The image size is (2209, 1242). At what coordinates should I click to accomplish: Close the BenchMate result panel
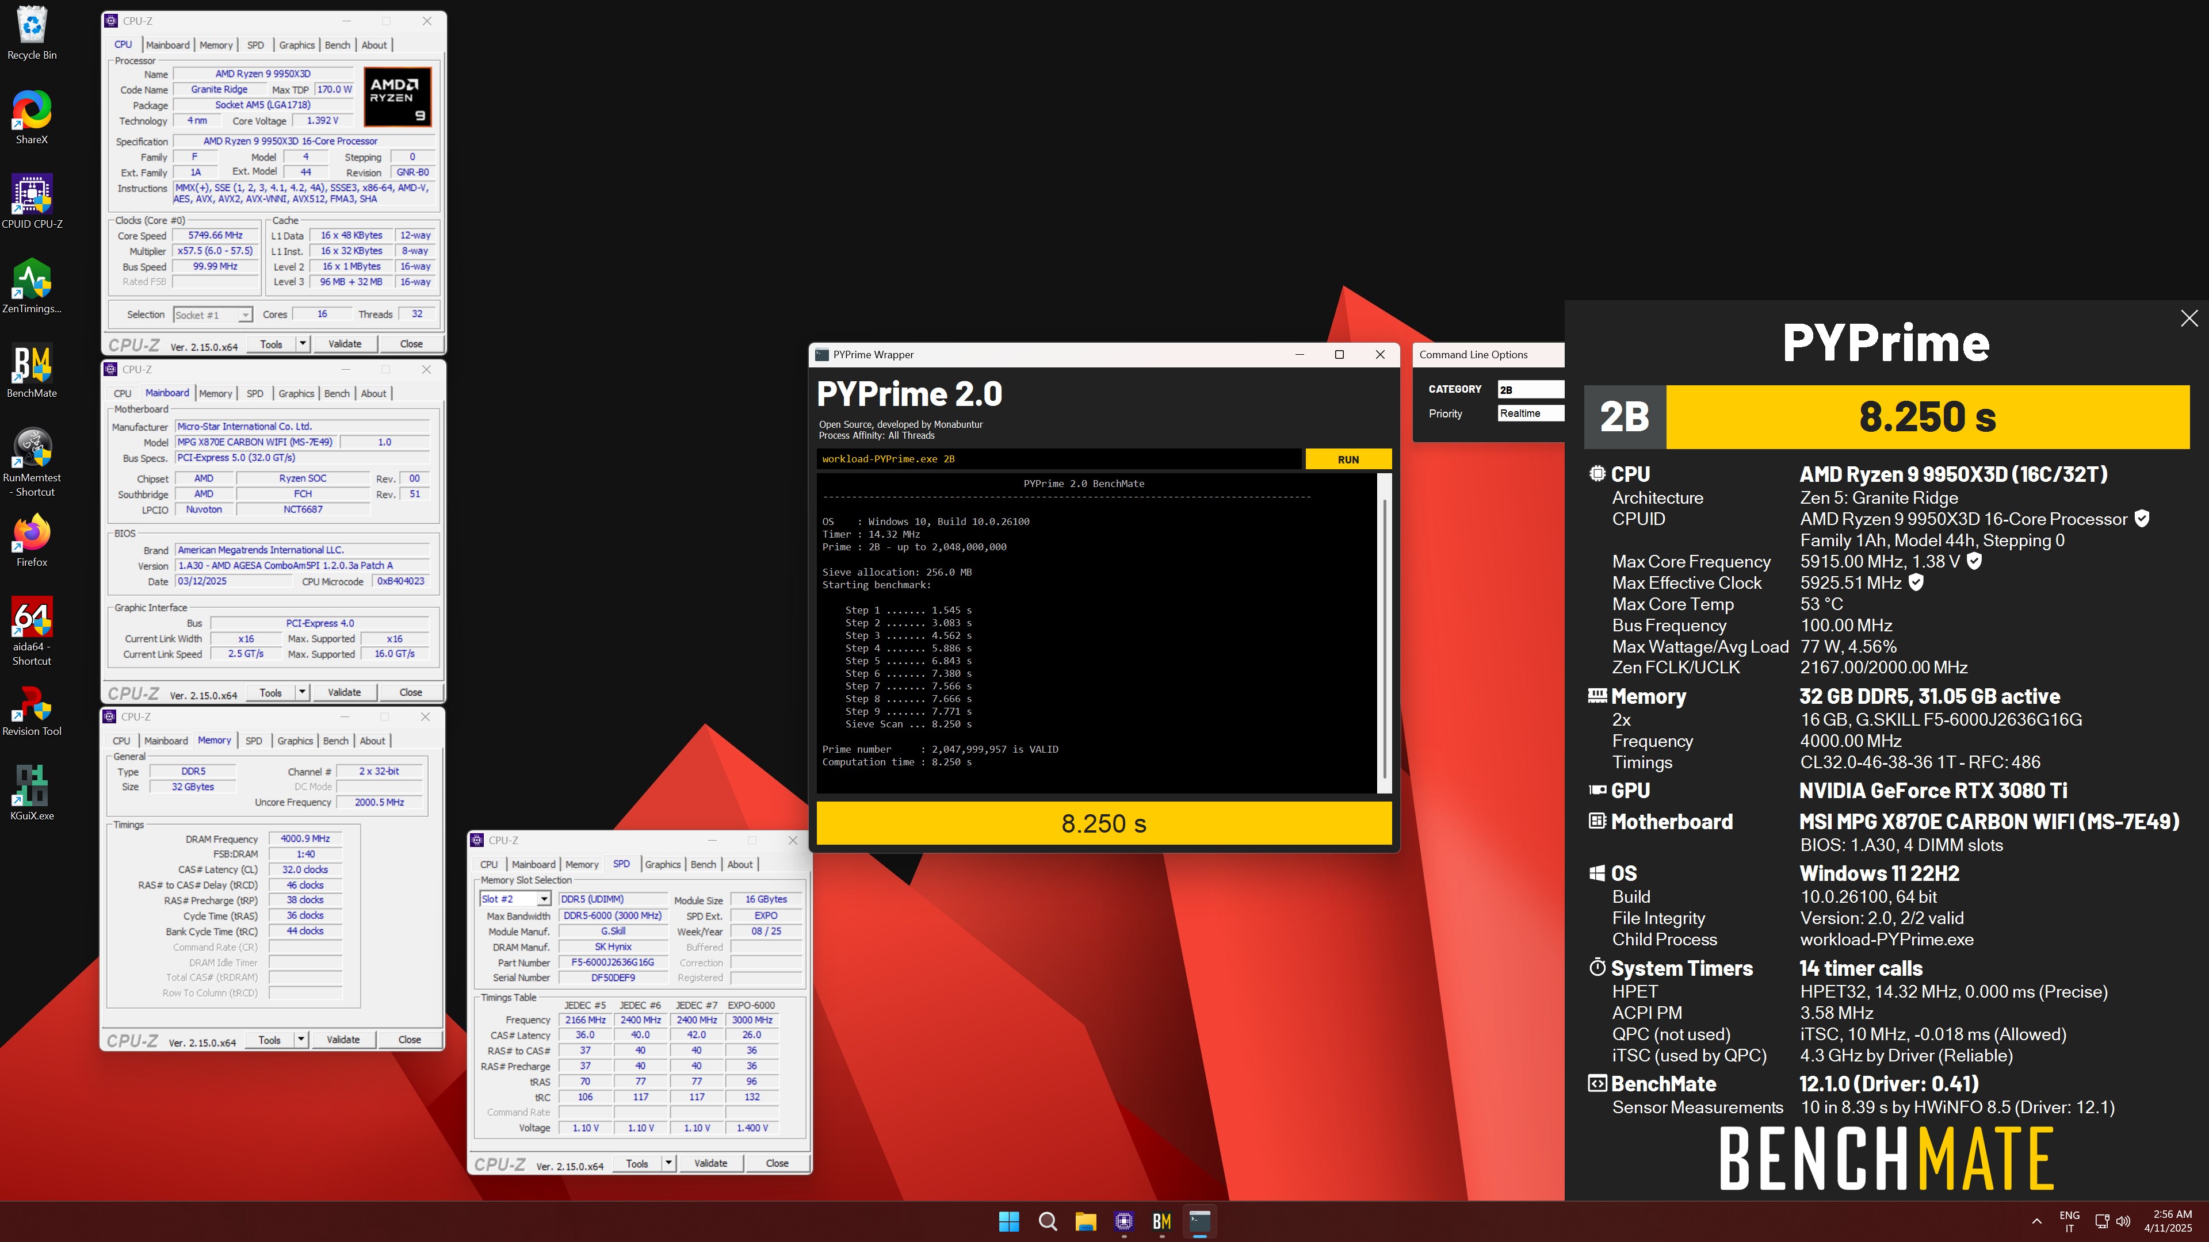coord(2189,318)
